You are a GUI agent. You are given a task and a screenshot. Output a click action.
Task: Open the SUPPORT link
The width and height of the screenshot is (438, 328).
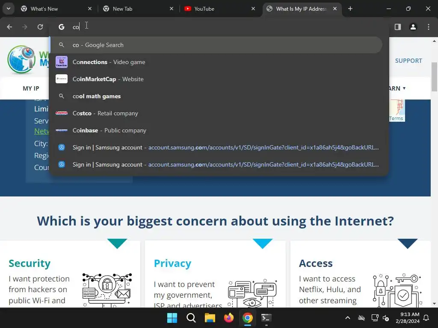(x=408, y=61)
